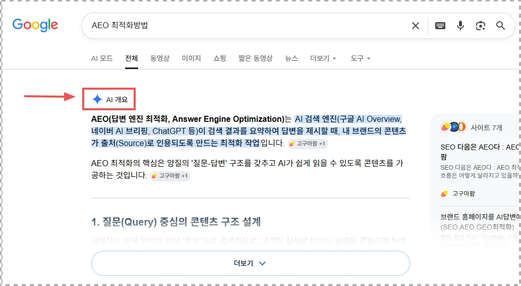
Task: Open article SEO 다음은 AEO다
Action: (480, 152)
